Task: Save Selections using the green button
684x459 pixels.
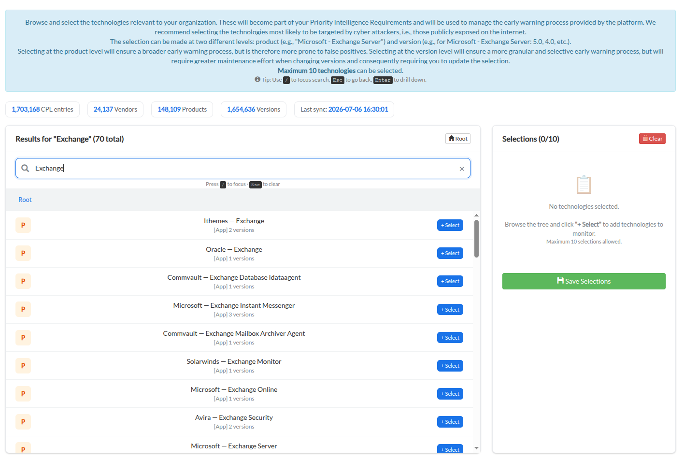Action: (x=584, y=281)
